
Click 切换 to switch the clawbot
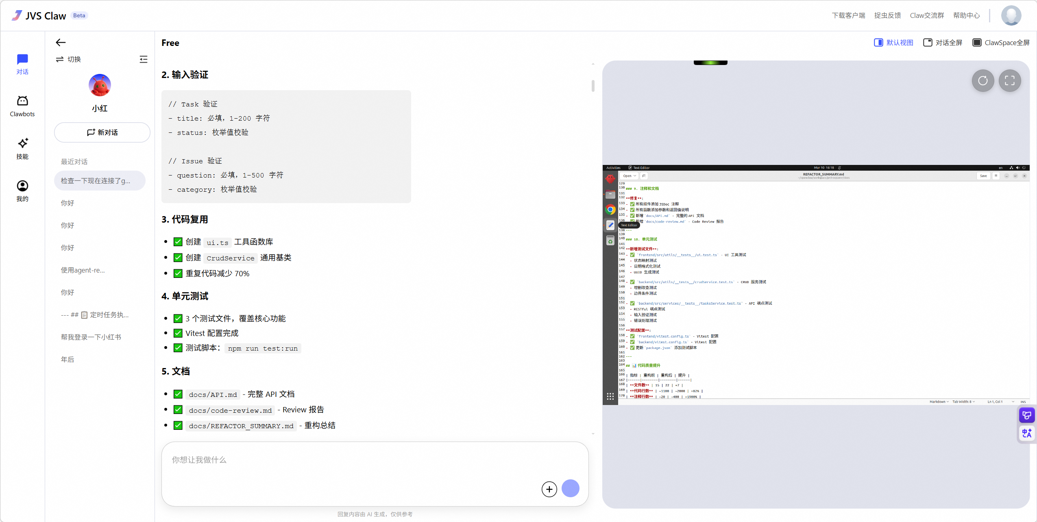[69, 59]
